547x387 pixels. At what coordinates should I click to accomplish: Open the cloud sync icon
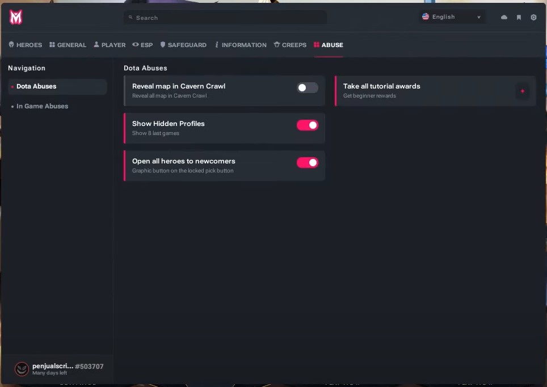pos(504,18)
